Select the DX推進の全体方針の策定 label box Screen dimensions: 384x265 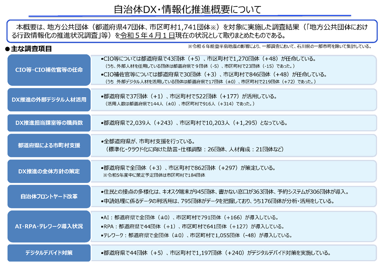pyautogui.click(x=49, y=171)
